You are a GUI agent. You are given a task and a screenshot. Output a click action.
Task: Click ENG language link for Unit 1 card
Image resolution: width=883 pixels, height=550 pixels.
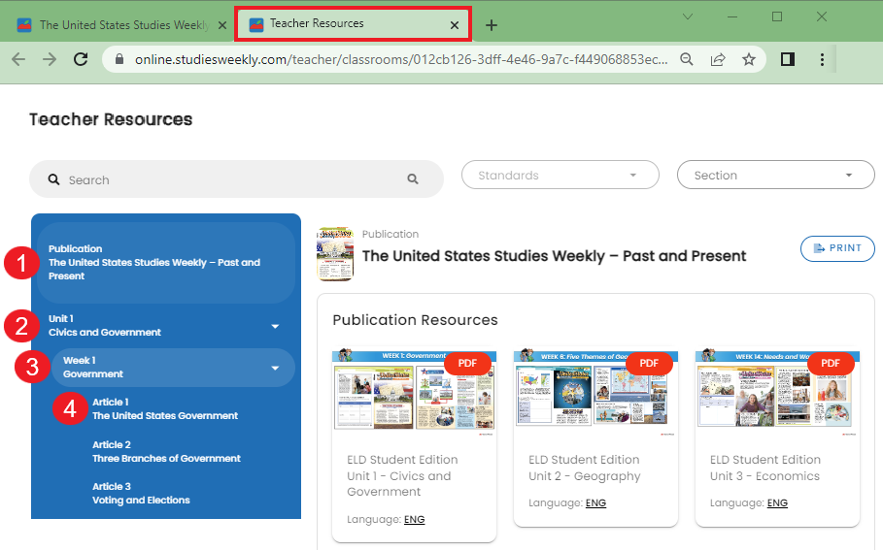[x=415, y=519]
